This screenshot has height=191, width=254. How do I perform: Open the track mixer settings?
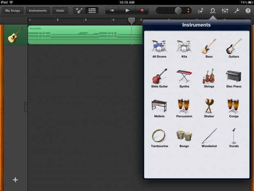(x=225, y=11)
